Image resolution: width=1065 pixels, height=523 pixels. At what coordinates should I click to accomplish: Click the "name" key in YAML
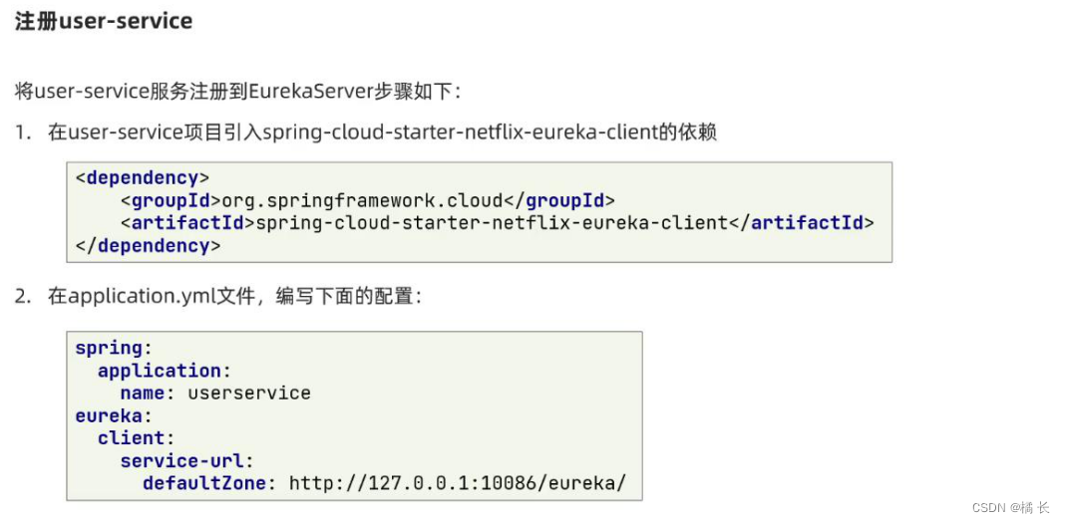(143, 393)
